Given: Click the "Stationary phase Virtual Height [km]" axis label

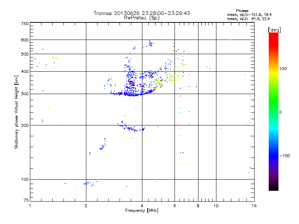Looking at the screenshot, I should click(16, 112).
